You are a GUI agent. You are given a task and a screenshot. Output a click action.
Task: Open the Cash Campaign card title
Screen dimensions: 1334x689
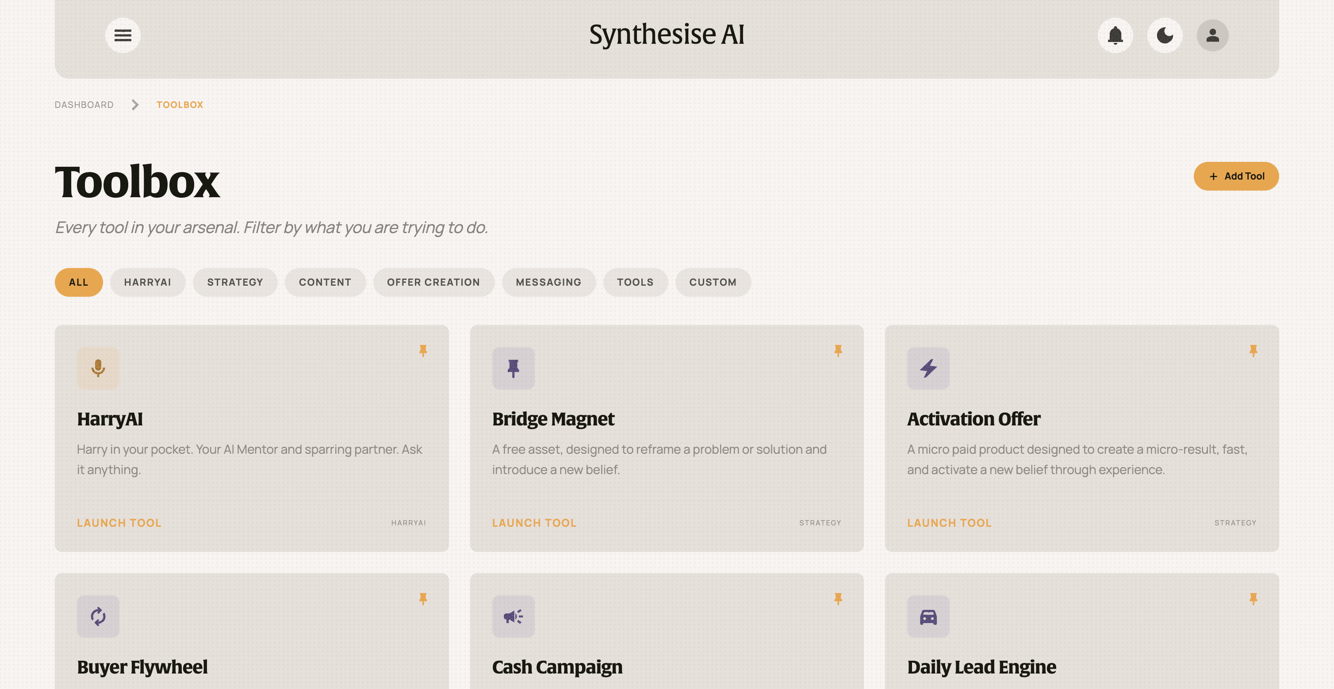[x=557, y=667]
